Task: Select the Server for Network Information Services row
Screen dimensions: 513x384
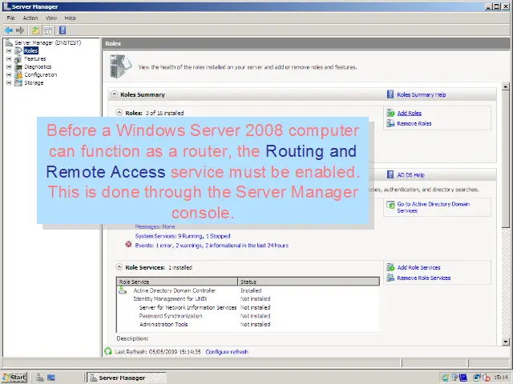Action: tap(248, 307)
